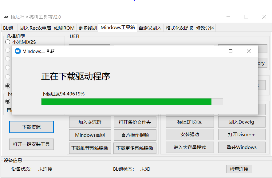This screenshot has width=272, height=178.
Task: Open the 刷入Rec&重启 tab
Action: [35, 28]
